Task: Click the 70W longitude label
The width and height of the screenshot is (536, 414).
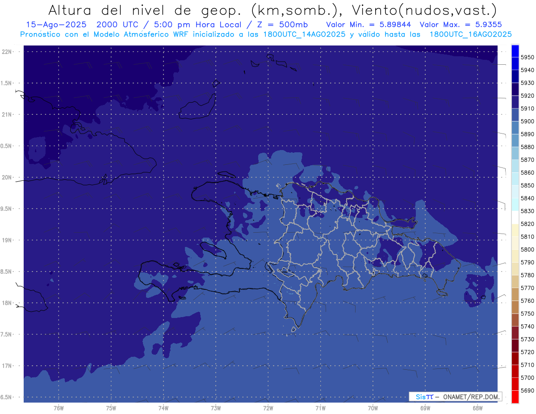Action: pyautogui.click(x=373, y=408)
